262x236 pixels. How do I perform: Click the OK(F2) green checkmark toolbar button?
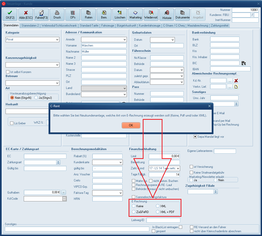[10, 15]
